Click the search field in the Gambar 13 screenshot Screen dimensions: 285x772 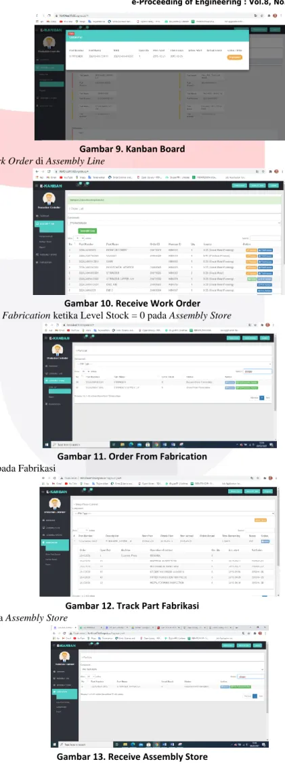point(252,677)
